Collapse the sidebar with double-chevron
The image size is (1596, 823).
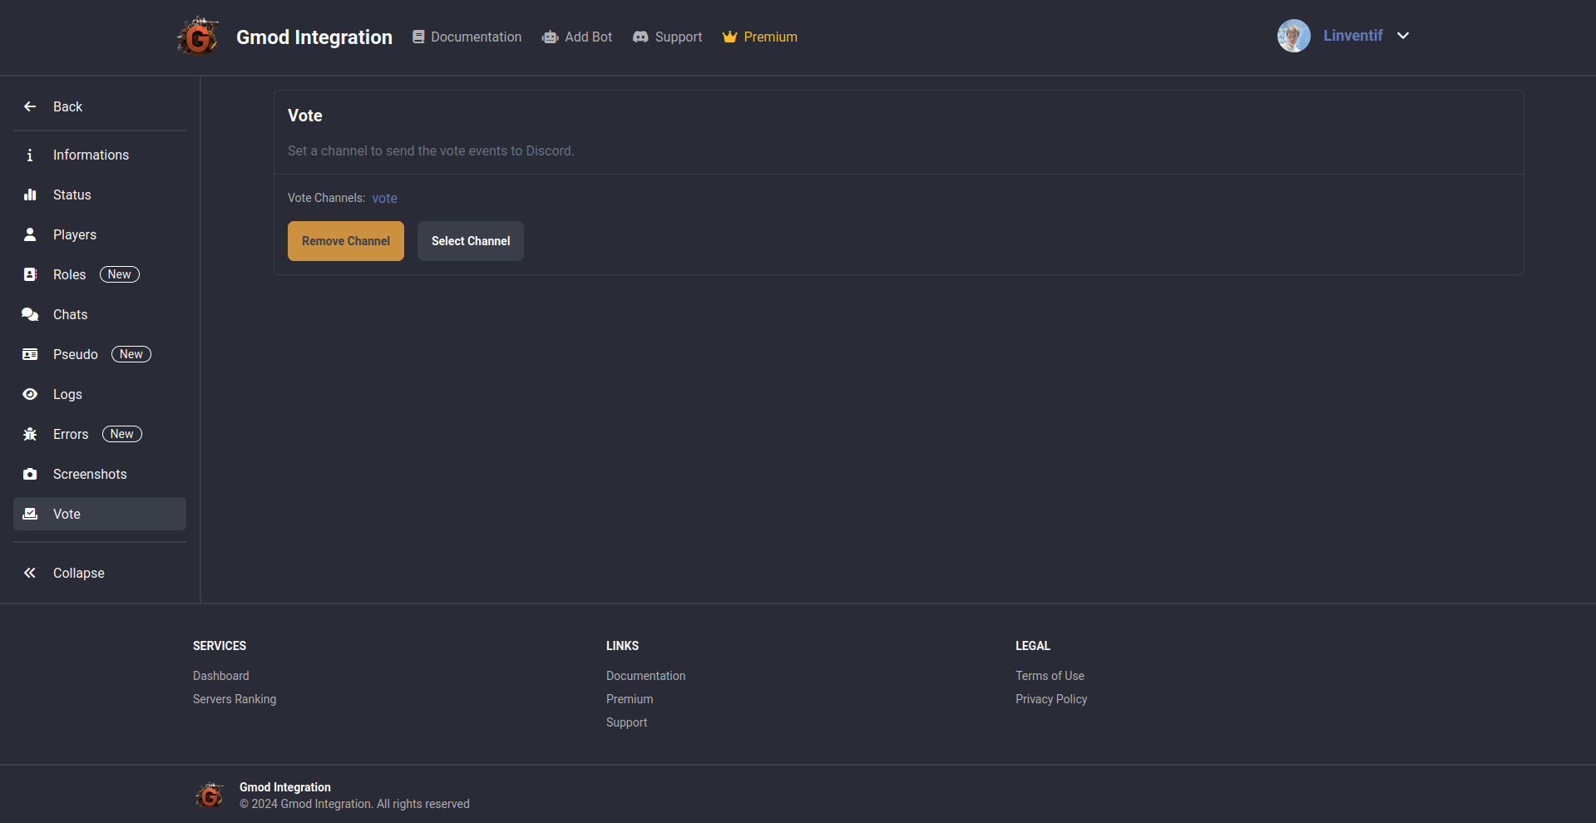click(30, 573)
